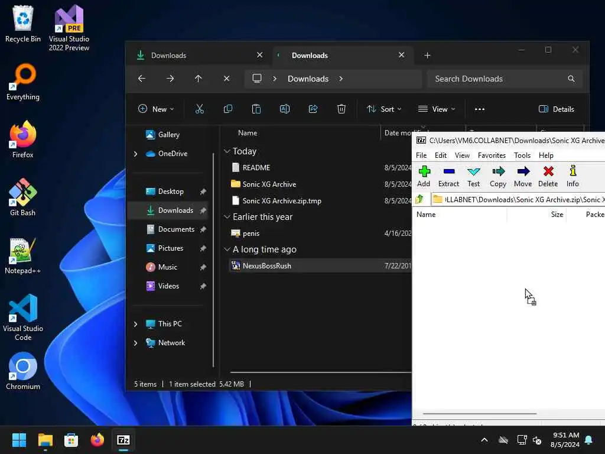
Task: Open the Sort dropdown menu
Action: click(384, 109)
